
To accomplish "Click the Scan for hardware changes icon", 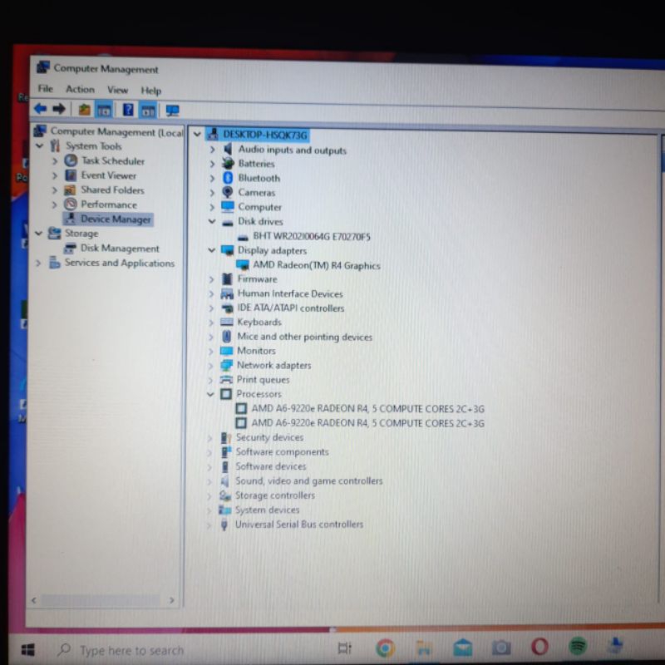I will 172,111.
